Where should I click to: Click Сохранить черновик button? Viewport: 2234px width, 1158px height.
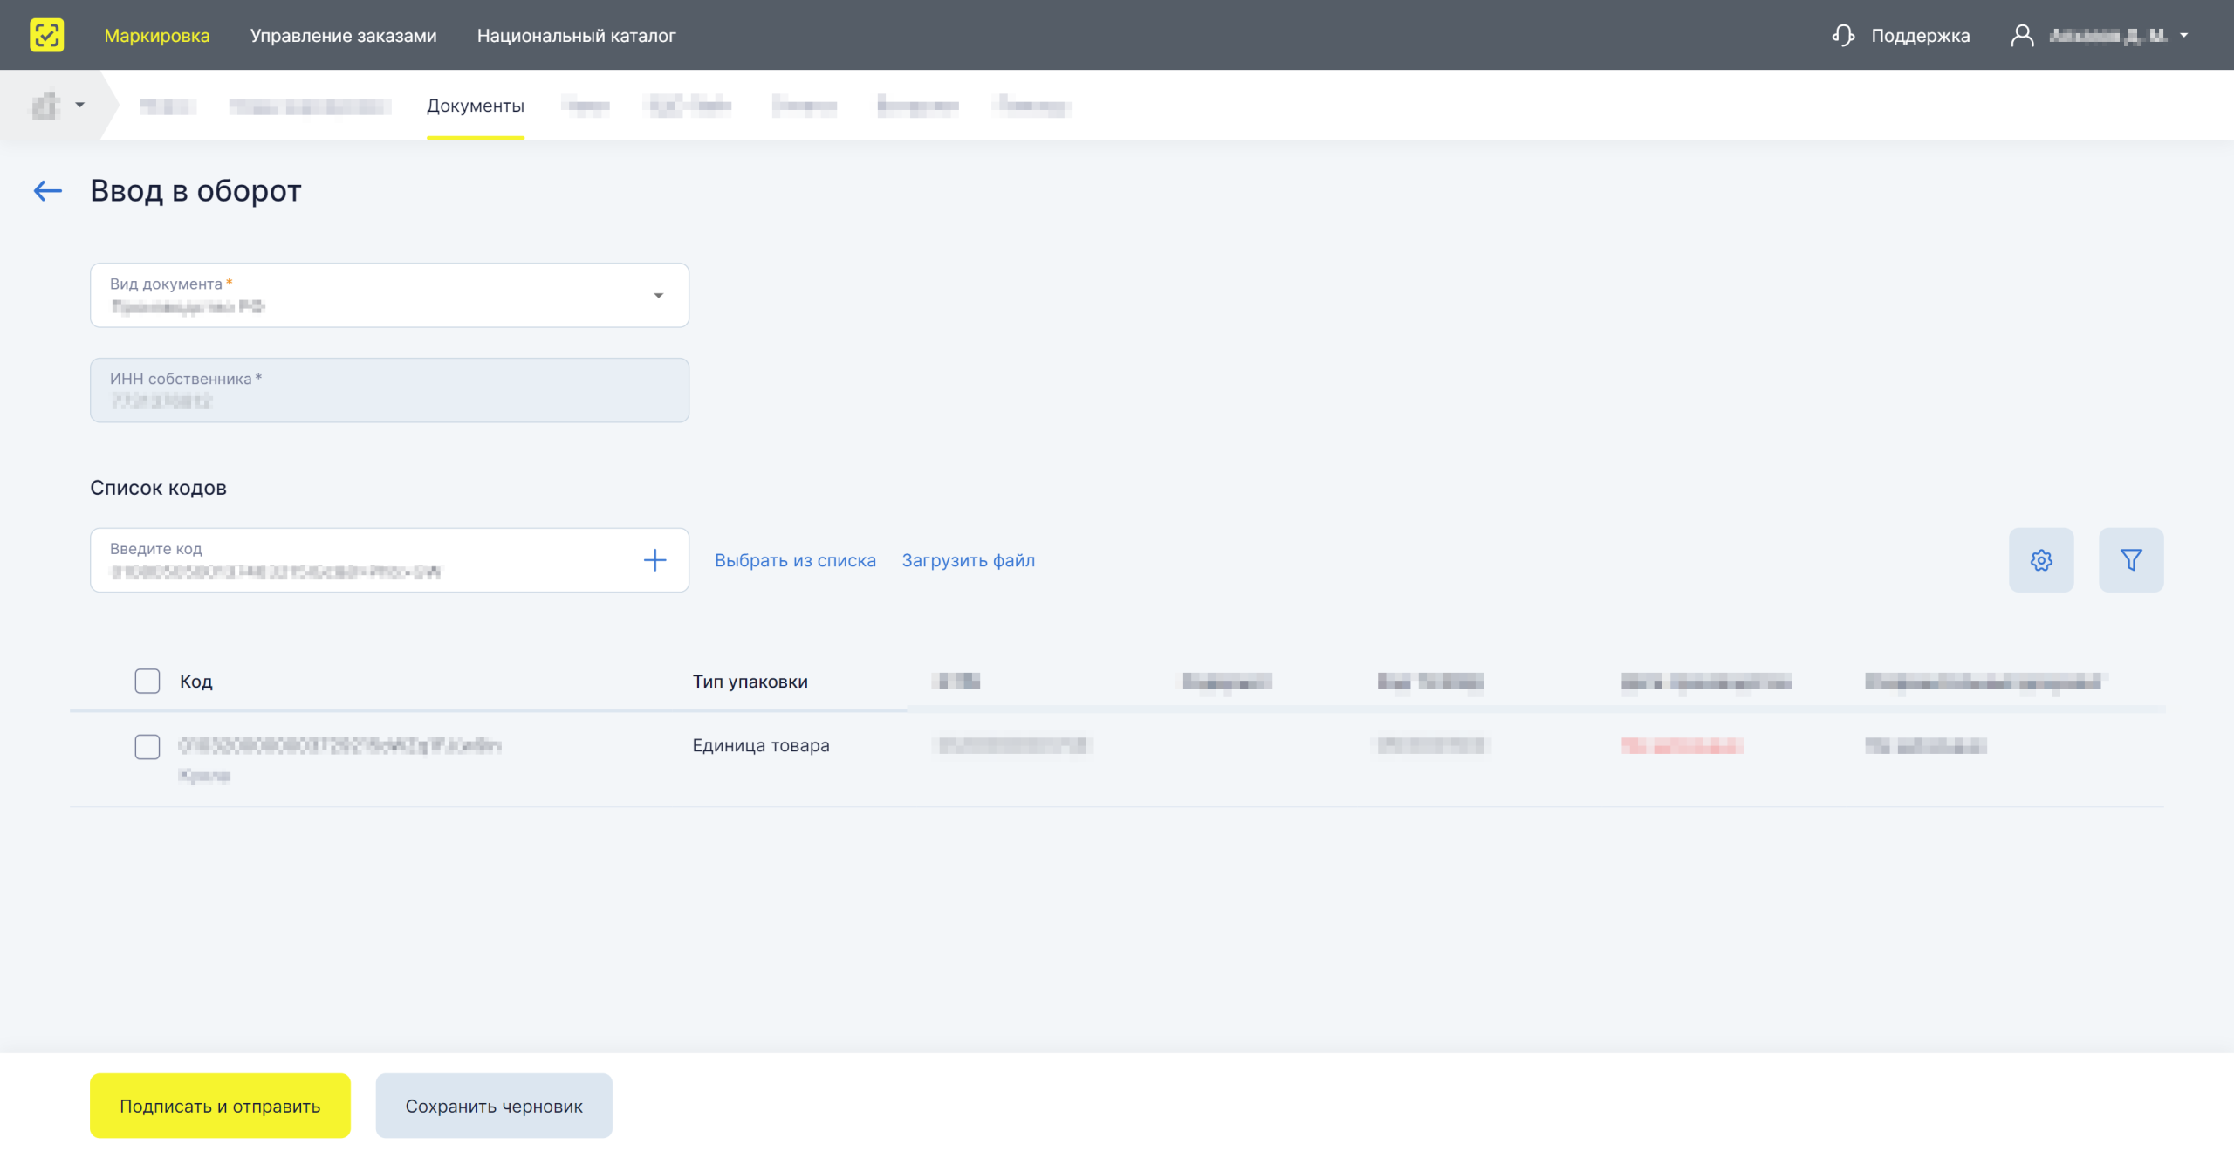point(494,1106)
